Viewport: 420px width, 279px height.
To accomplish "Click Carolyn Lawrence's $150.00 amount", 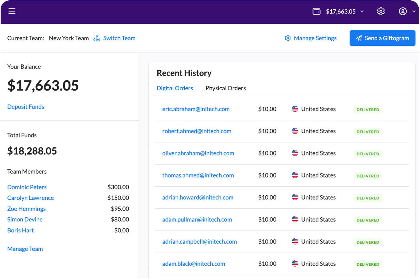I will pyautogui.click(x=118, y=198).
